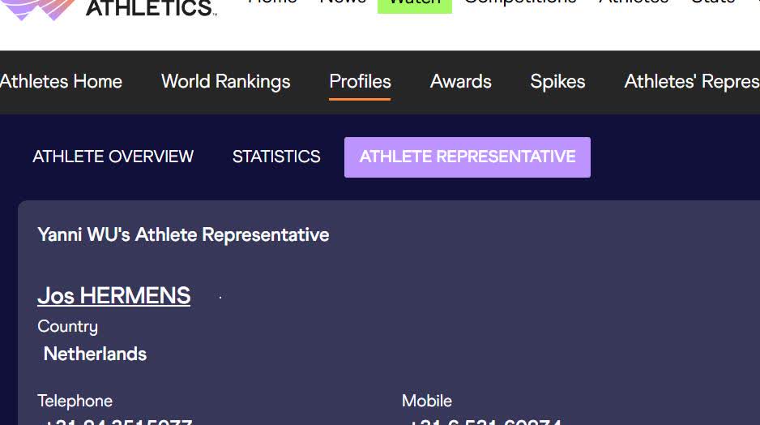760x425 pixels.
Task: Go to Home in top navigation
Action: [x=272, y=3]
